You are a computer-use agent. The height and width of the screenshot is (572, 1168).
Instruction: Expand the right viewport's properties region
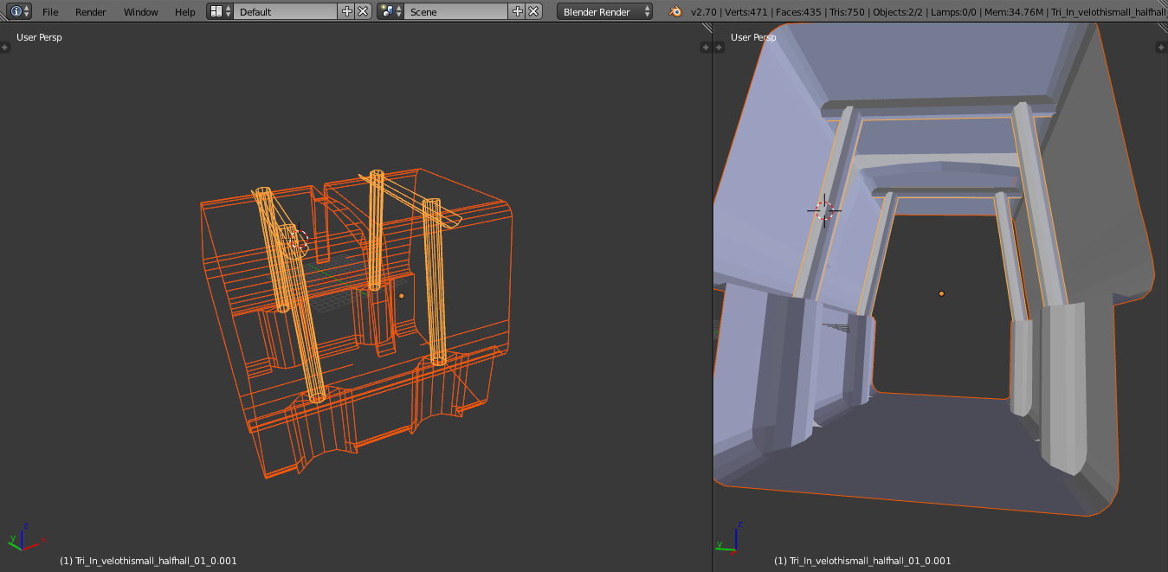click(x=1163, y=47)
